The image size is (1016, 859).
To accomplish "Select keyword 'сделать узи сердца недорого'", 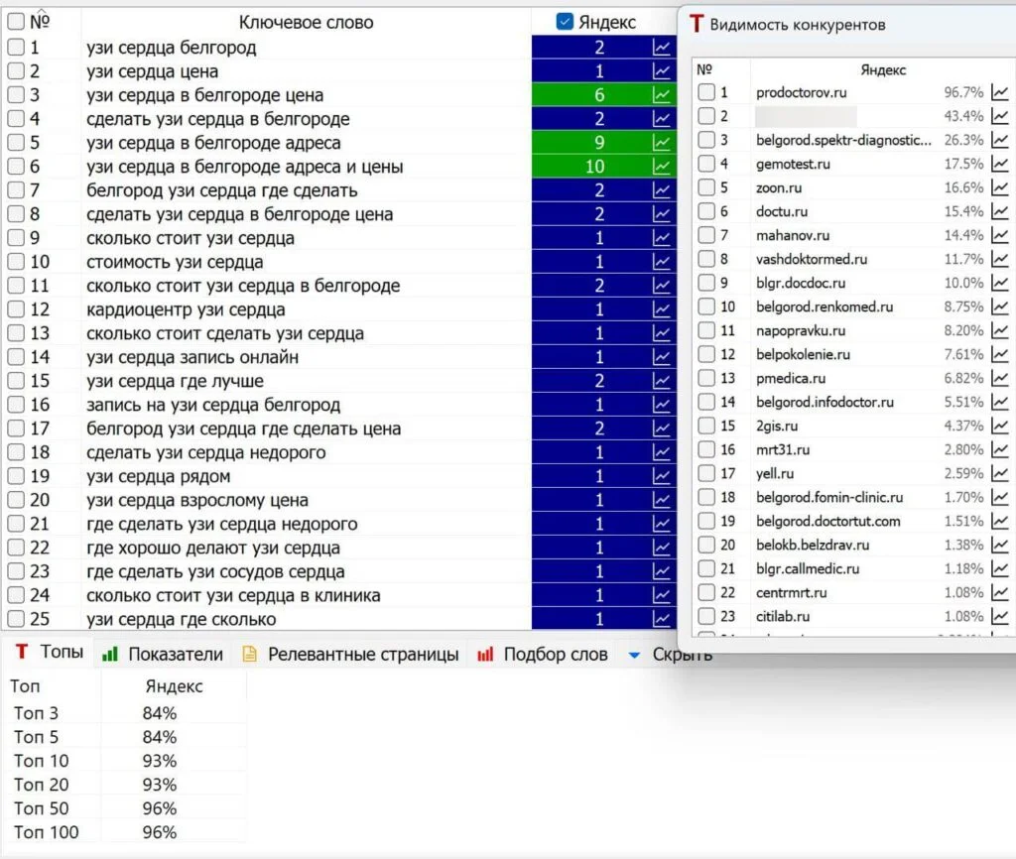I will (206, 452).
